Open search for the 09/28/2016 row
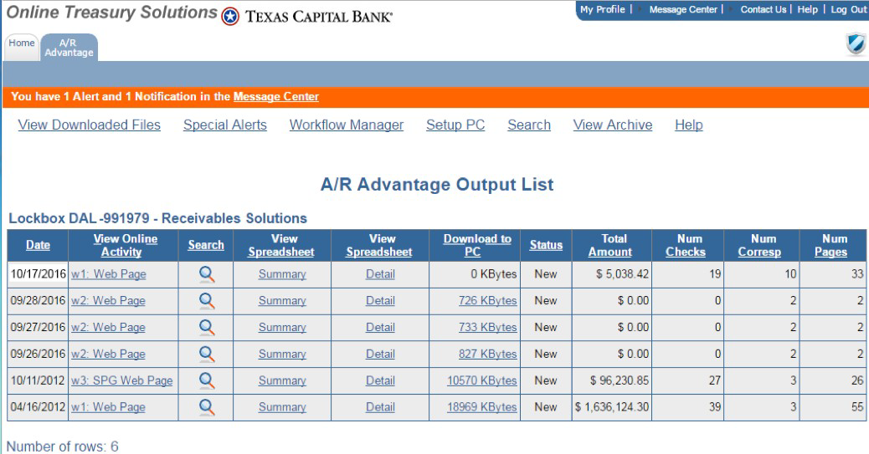Image resolution: width=869 pixels, height=454 pixels. (206, 301)
